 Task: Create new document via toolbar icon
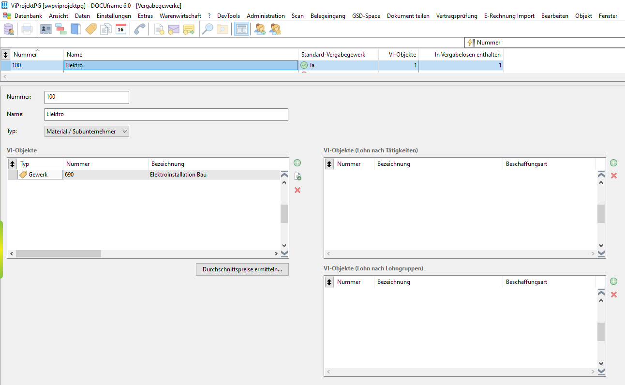tap(159, 29)
